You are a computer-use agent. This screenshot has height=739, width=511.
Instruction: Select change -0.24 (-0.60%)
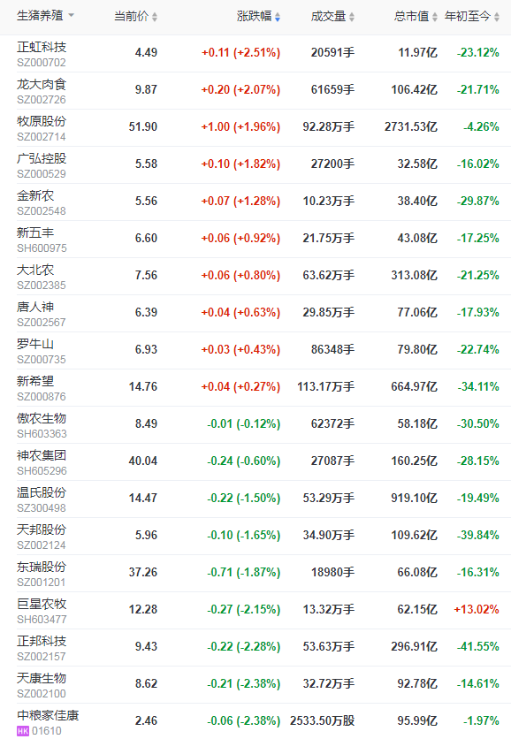click(244, 461)
